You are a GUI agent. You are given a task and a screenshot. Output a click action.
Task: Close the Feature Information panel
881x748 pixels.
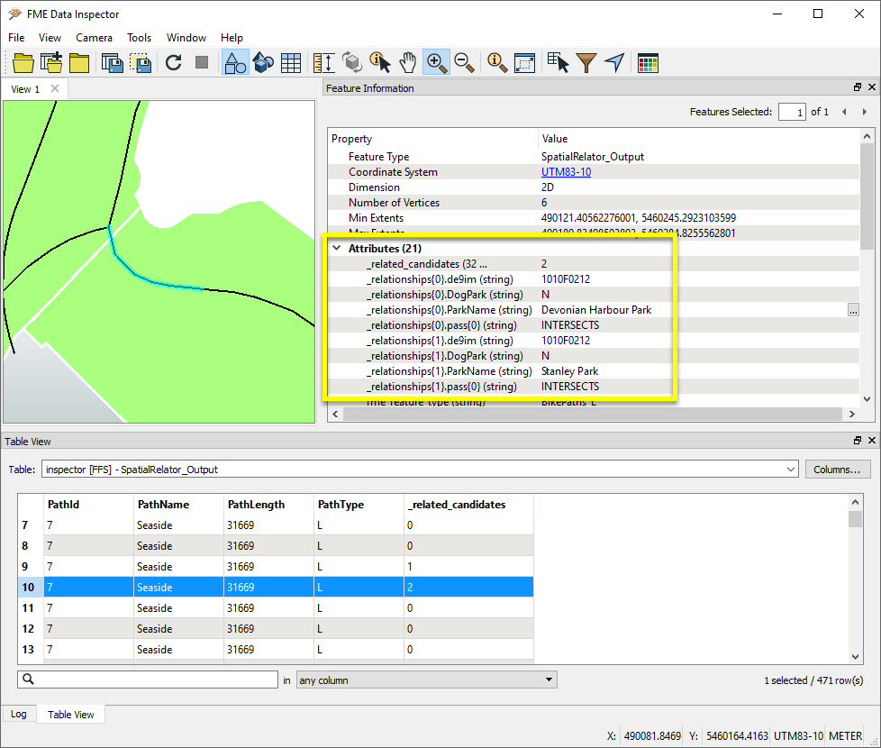[872, 87]
